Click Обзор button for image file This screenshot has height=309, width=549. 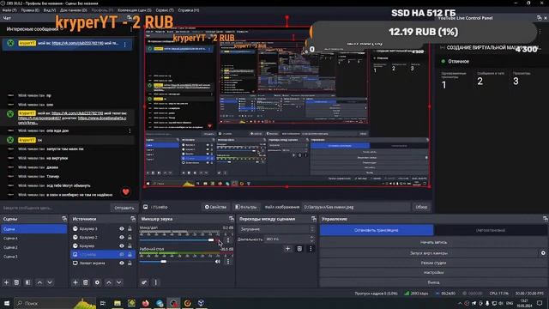(x=421, y=207)
